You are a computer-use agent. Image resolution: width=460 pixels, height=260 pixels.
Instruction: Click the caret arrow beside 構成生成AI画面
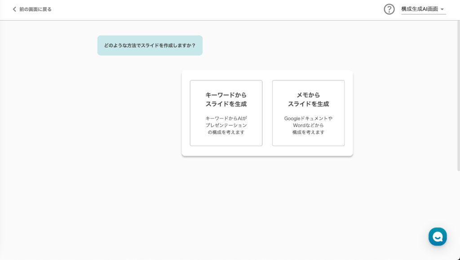click(x=442, y=9)
